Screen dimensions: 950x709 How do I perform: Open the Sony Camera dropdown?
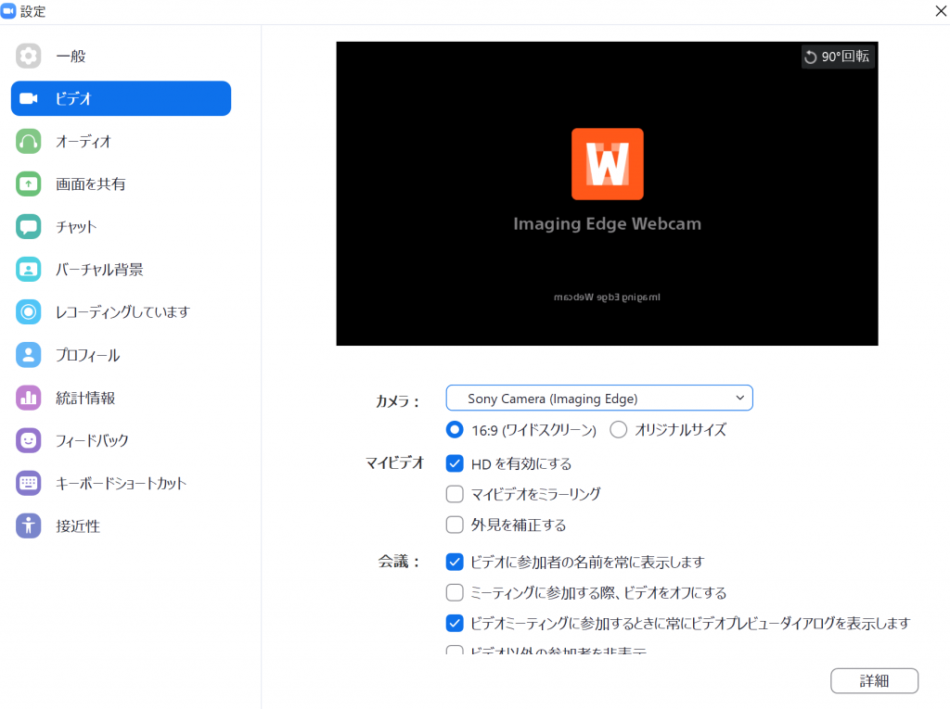click(x=599, y=398)
